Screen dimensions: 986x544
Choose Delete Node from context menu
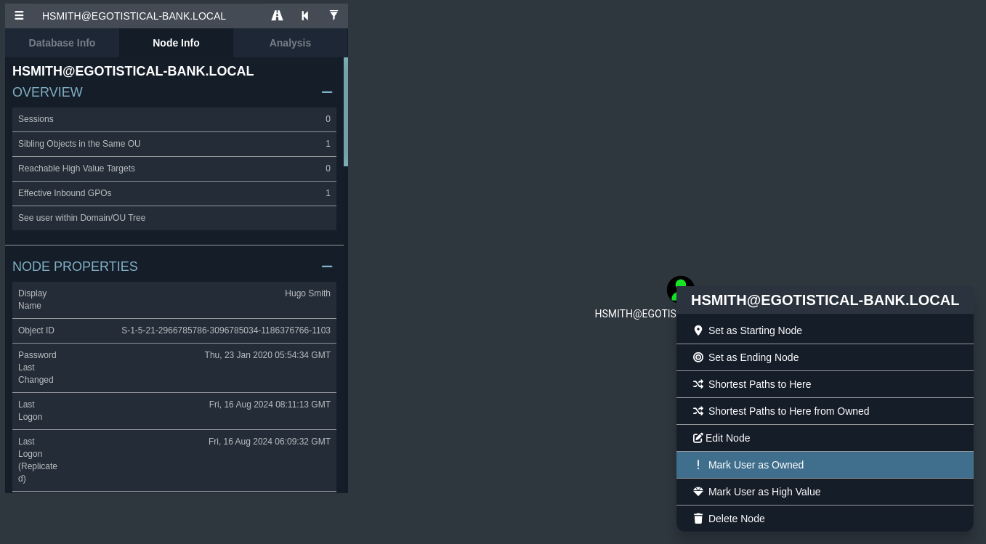coord(825,519)
